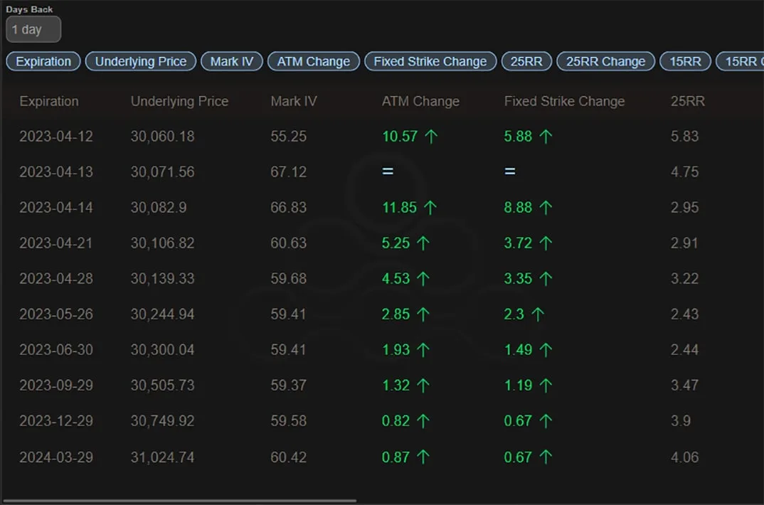Toggle the 25RR Change column chip
The width and height of the screenshot is (764, 505).
[605, 61]
